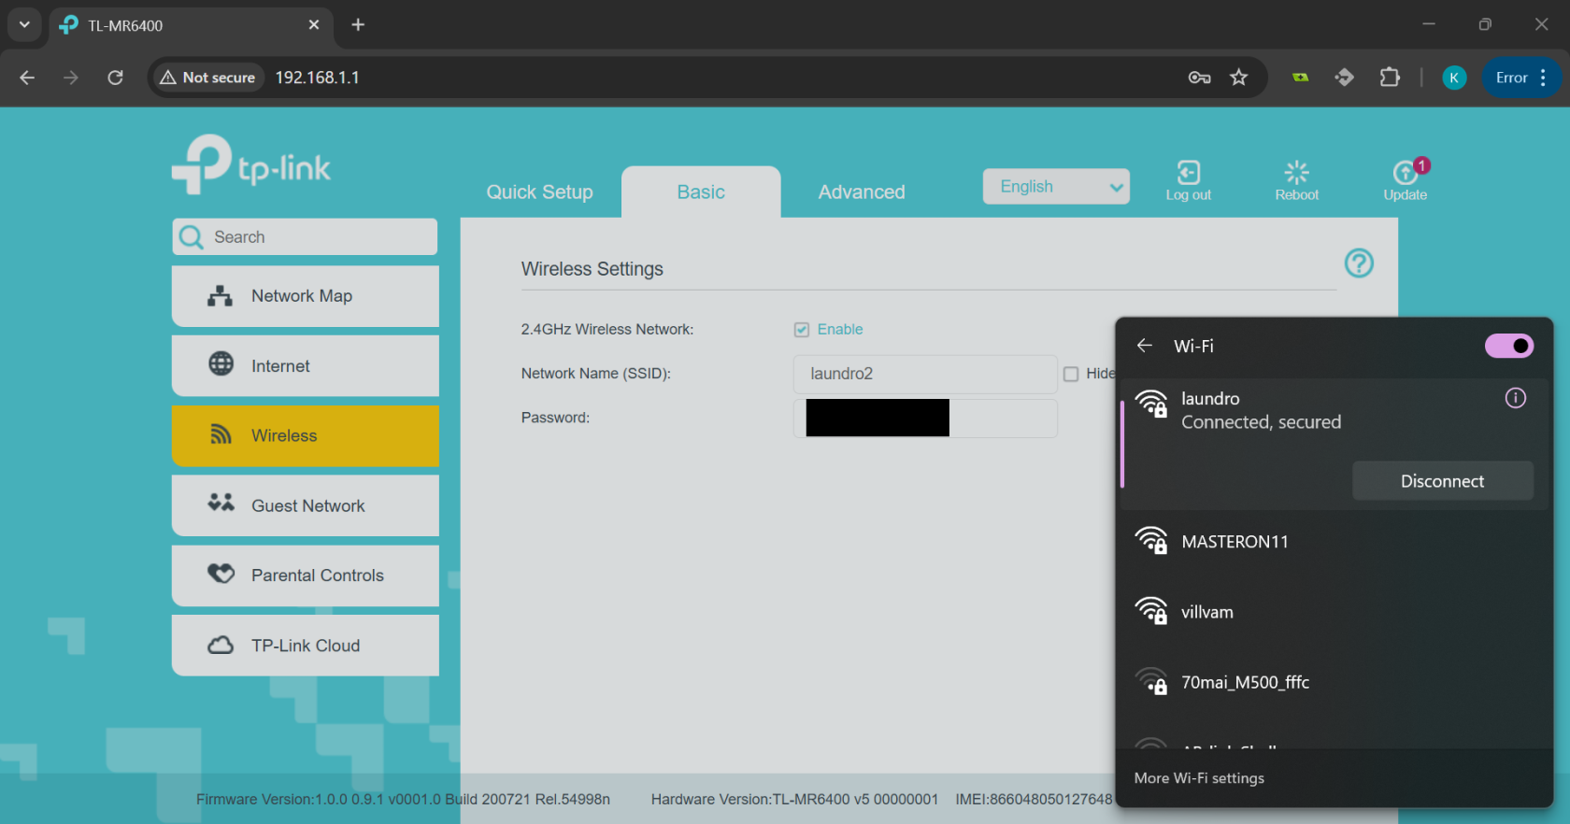This screenshot has width=1570, height=824.
Task: Check the Hide SSID checkbox
Action: click(1071, 374)
